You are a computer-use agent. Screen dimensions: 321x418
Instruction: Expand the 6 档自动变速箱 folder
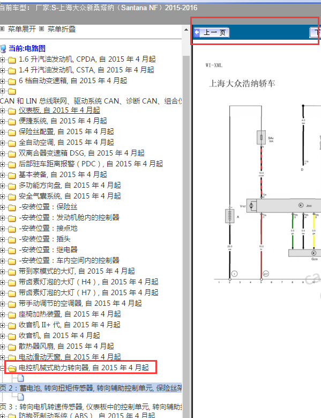[2, 81]
